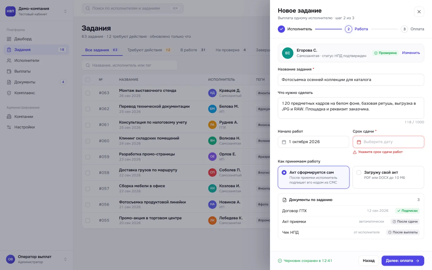Check the box for task #056
432x270 pixels.
[x=88, y=205]
